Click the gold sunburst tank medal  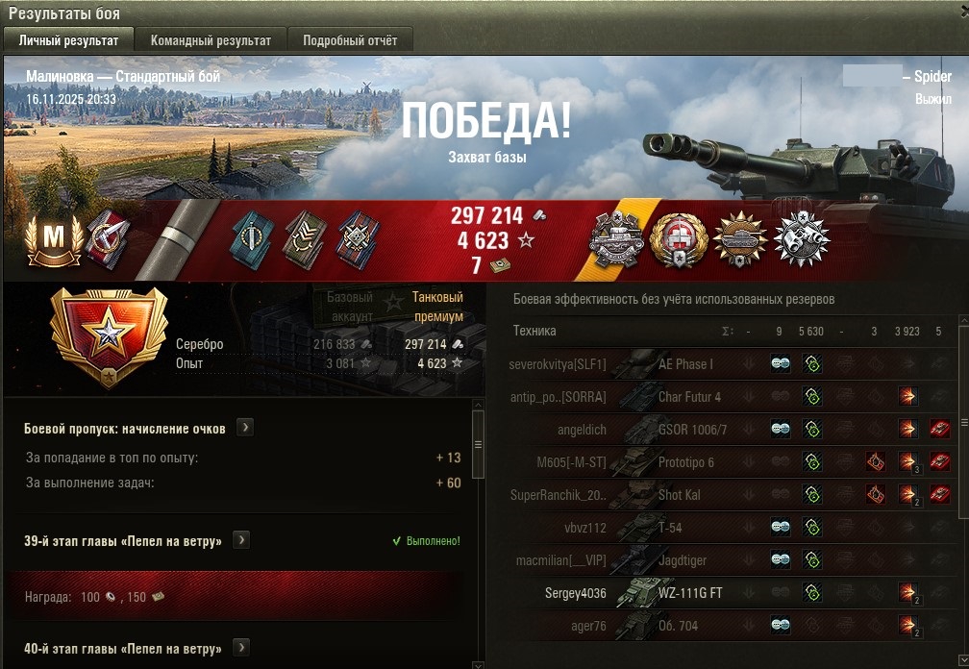[x=740, y=239]
